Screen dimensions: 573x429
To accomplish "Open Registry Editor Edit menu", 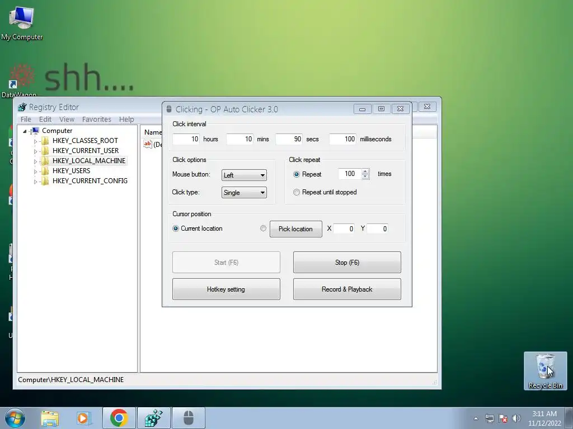I will coord(45,120).
